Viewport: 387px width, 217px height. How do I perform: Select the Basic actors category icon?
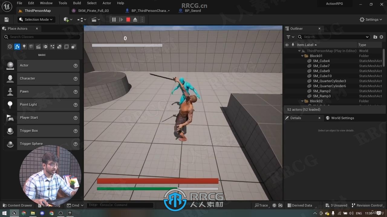pyautogui.click(x=17, y=47)
